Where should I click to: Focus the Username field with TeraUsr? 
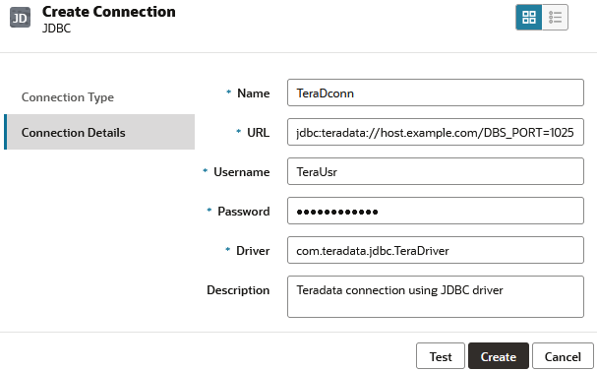point(435,172)
